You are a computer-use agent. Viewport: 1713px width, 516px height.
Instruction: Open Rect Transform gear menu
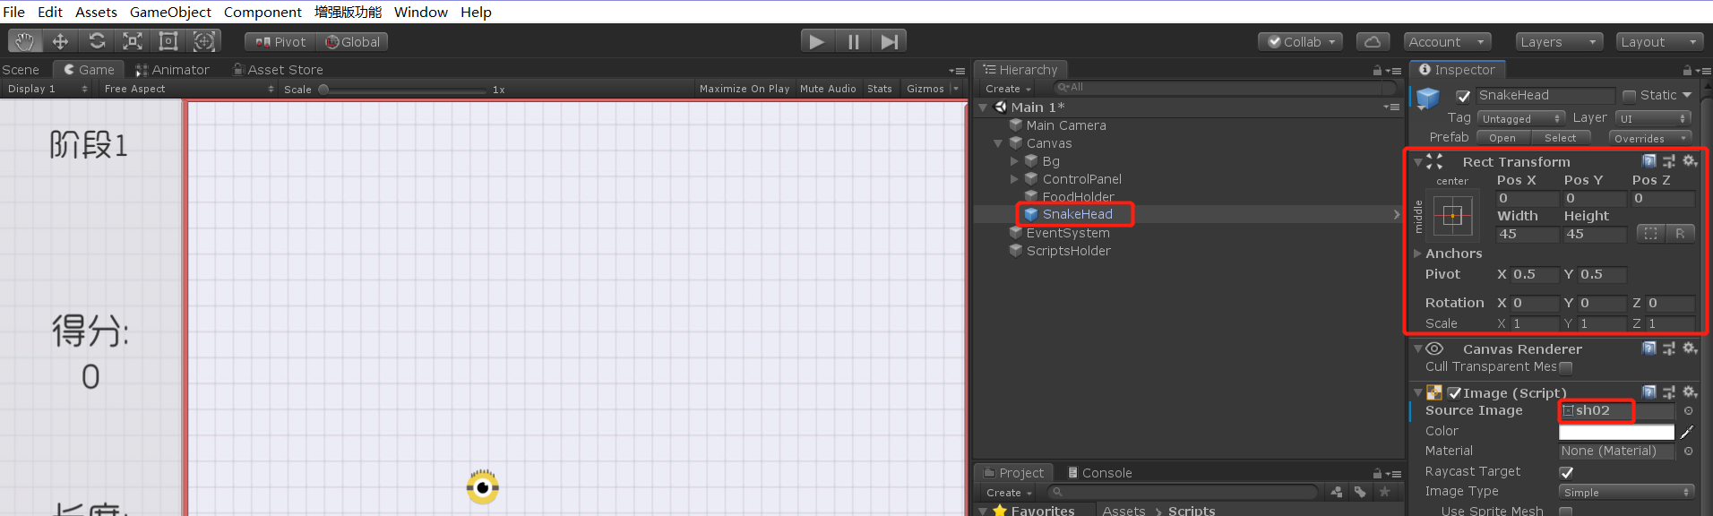tap(1690, 161)
